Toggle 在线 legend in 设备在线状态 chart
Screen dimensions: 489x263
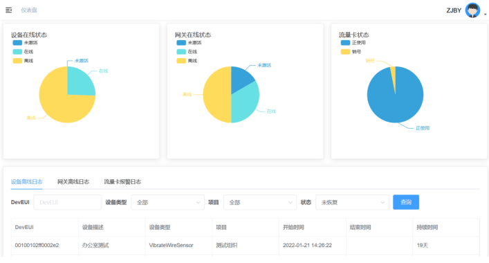23,52
